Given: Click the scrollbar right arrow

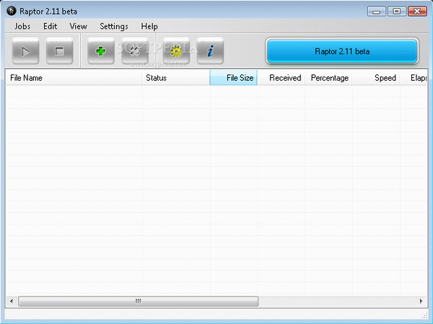Looking at the screenshot, I should click(421, 301).
